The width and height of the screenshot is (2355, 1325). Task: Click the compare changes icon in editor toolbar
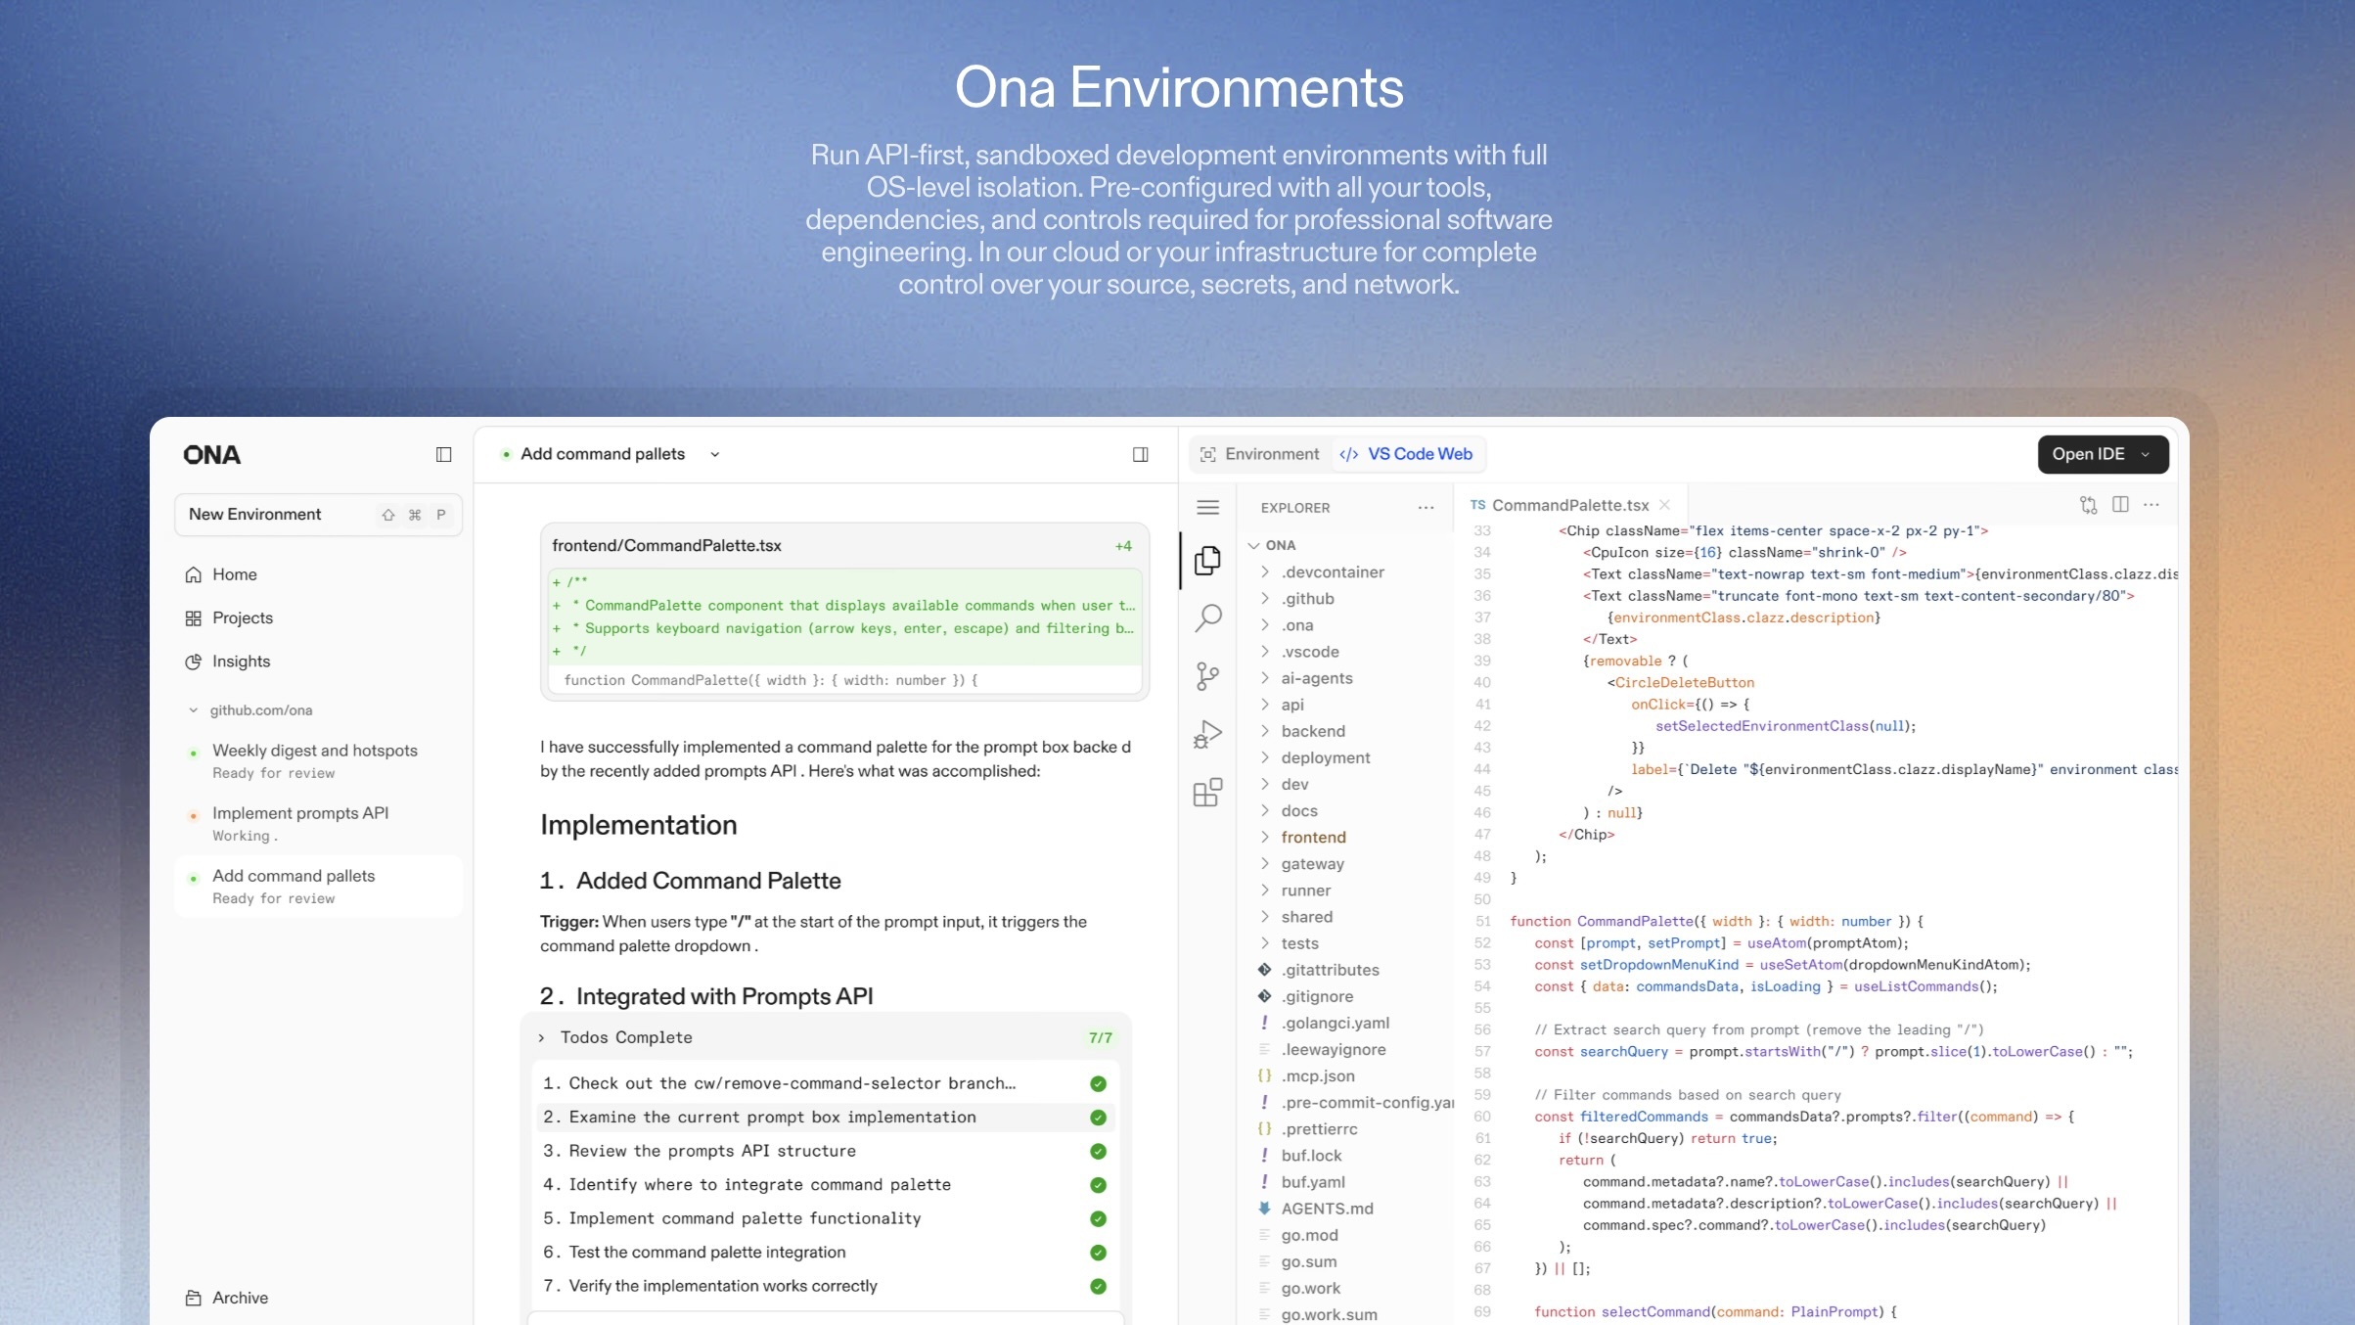click(2088, 505)
